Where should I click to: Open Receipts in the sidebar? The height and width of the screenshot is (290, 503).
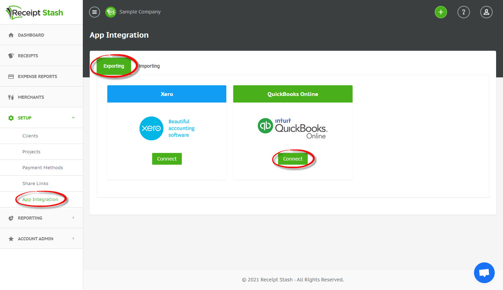coord(41,56)
